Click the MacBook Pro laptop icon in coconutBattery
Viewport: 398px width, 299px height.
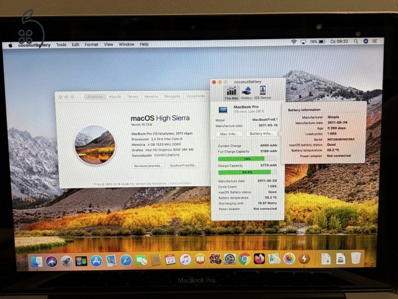223,110
